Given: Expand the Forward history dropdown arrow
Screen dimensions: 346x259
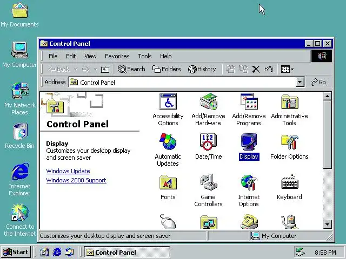Looking at the screenshot, I should click(x=95, y=70).
